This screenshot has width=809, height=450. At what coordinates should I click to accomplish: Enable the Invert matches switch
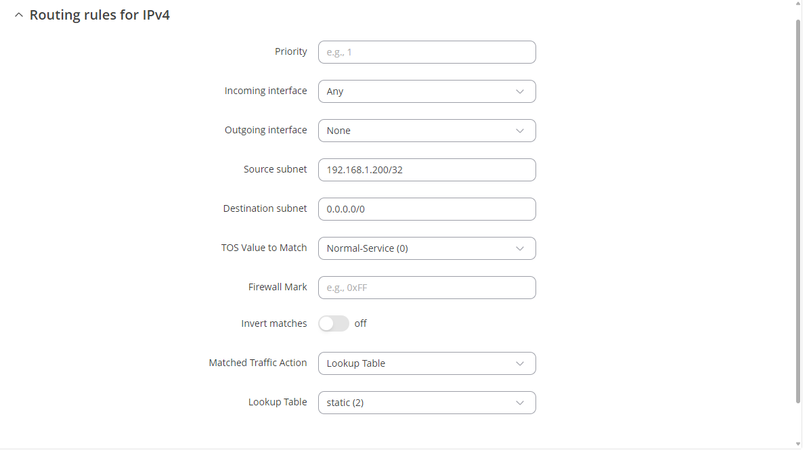click(333, 323)
